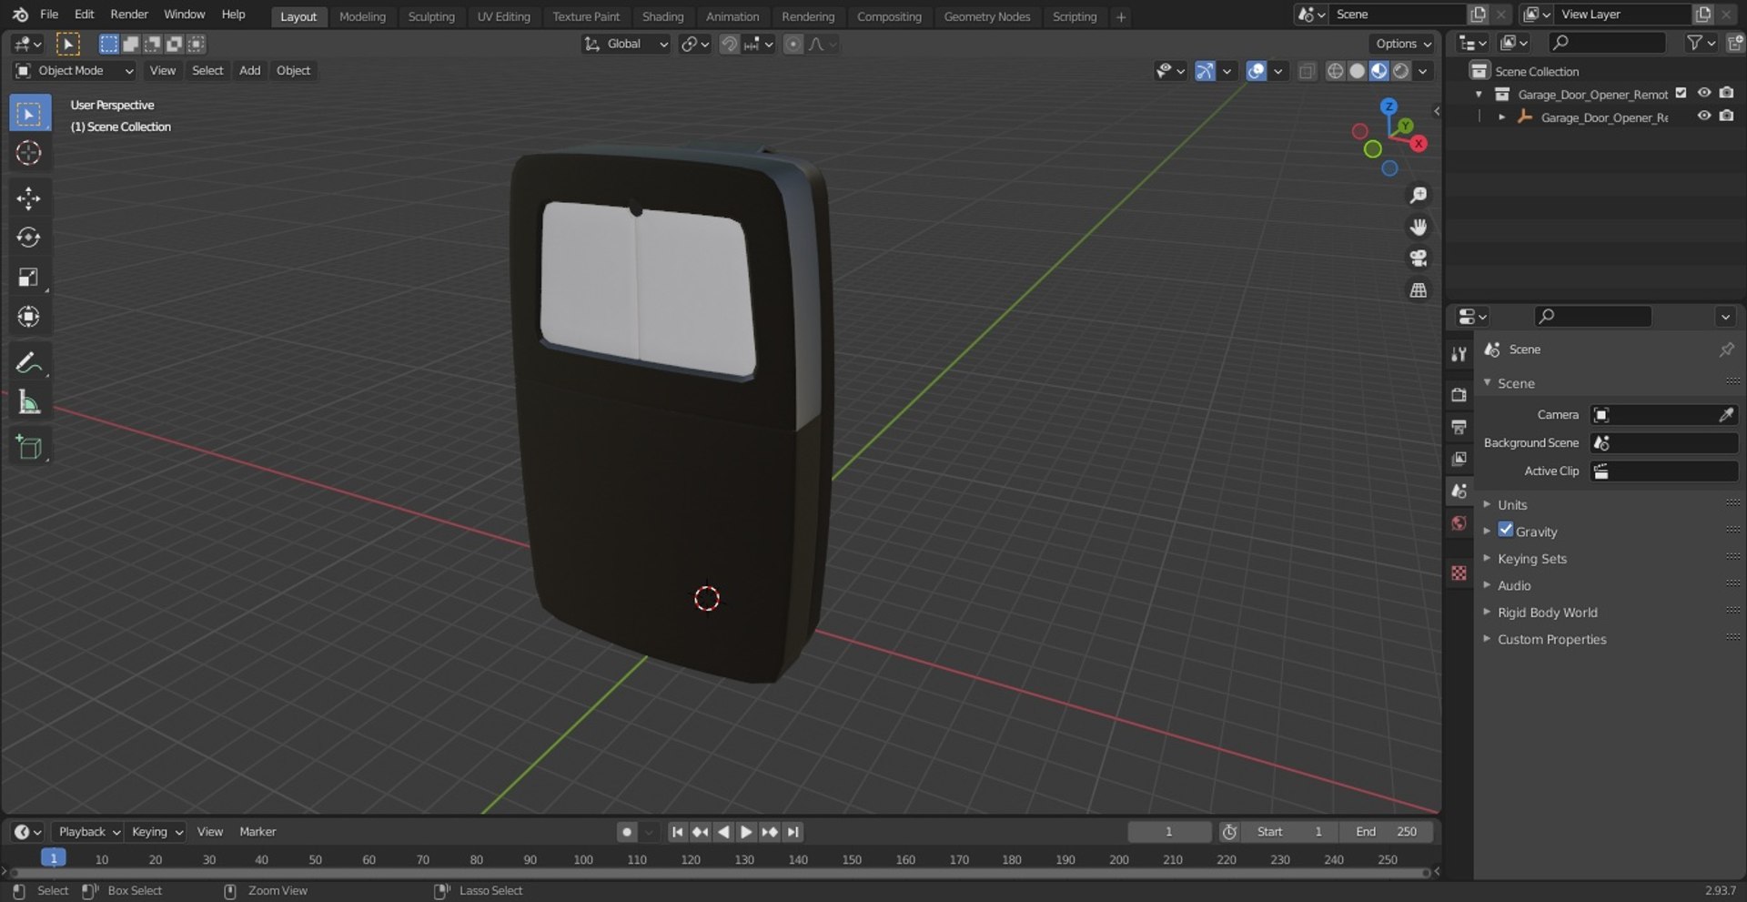The height and width of the screenshot is (902, 1747).
Task: Click the zoom magnifier in viewport
Action: (x=1418, y=195)
